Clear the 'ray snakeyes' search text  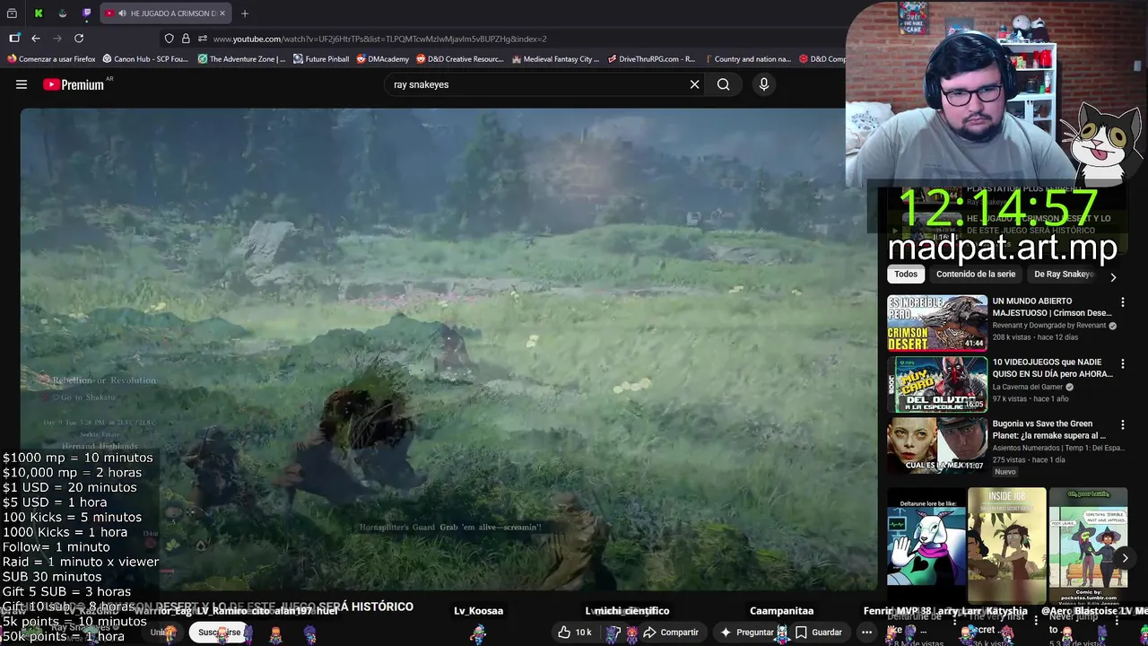pyautogui.click(x=694, y=84)
